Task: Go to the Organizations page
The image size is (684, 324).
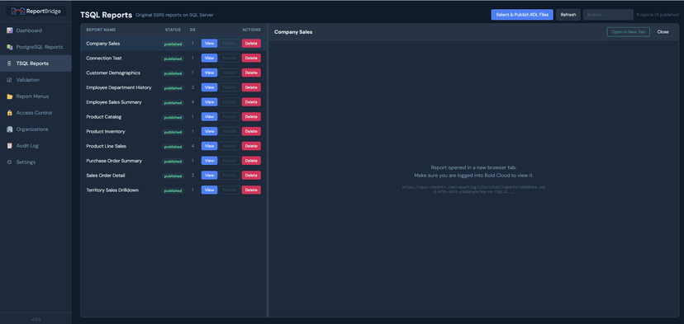Action: coord(36,129)
